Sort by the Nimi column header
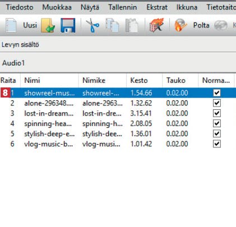Image resolution: width=236 pixels, height=227 pixels. pyautogui.click(x=49, y=81)
